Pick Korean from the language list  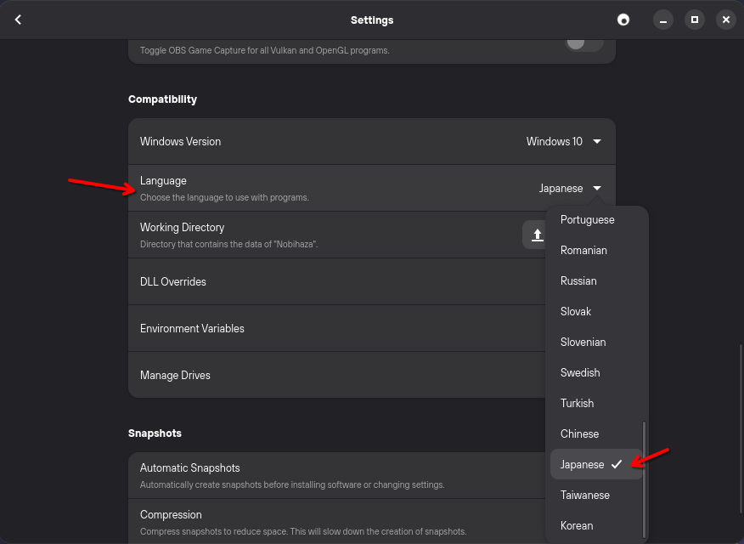tap(577, 525)
